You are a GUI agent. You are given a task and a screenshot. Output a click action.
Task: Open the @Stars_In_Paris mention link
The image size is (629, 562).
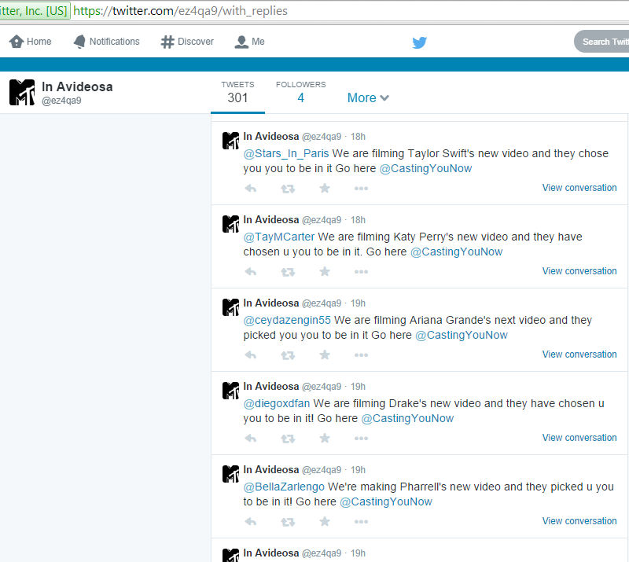286,153
